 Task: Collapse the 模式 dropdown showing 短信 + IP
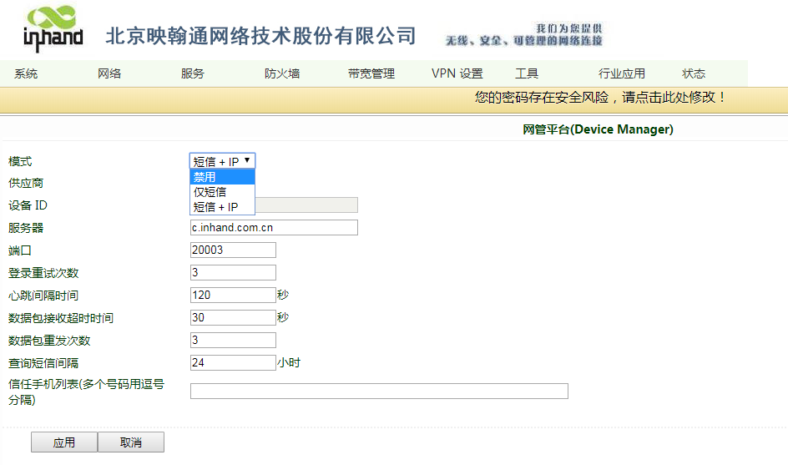click(x=223, y=161)
